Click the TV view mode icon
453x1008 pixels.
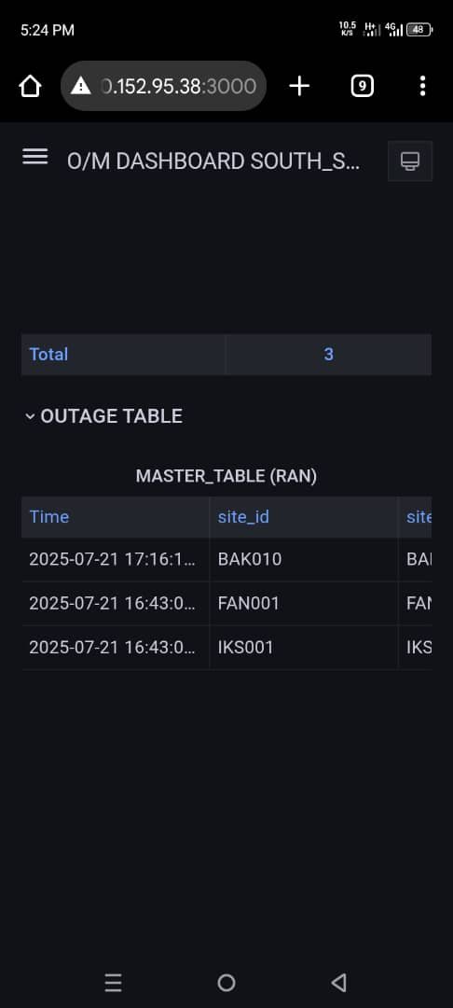point(410,161)
